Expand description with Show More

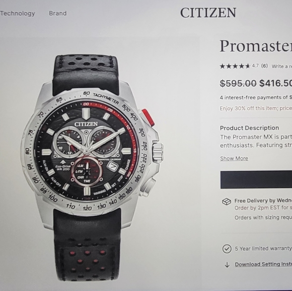click(234, 158)
